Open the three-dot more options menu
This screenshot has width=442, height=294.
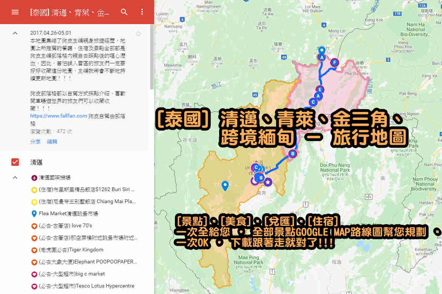(142, 12)
